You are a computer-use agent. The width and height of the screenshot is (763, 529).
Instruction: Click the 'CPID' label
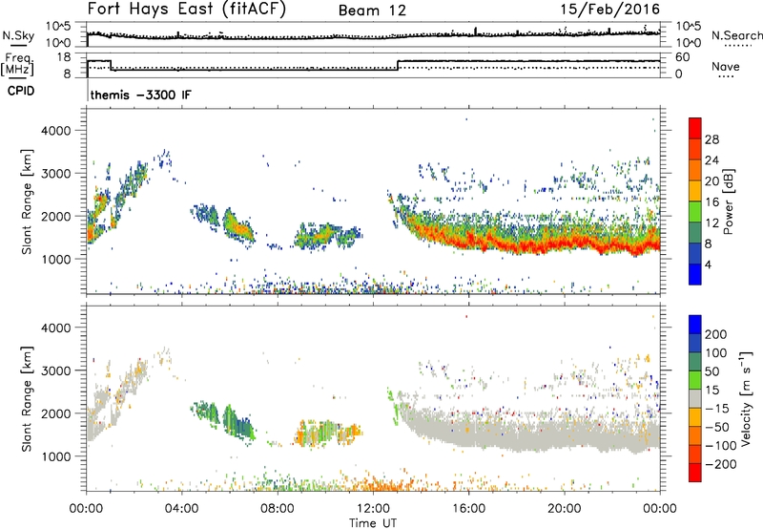tap(21, 91)
